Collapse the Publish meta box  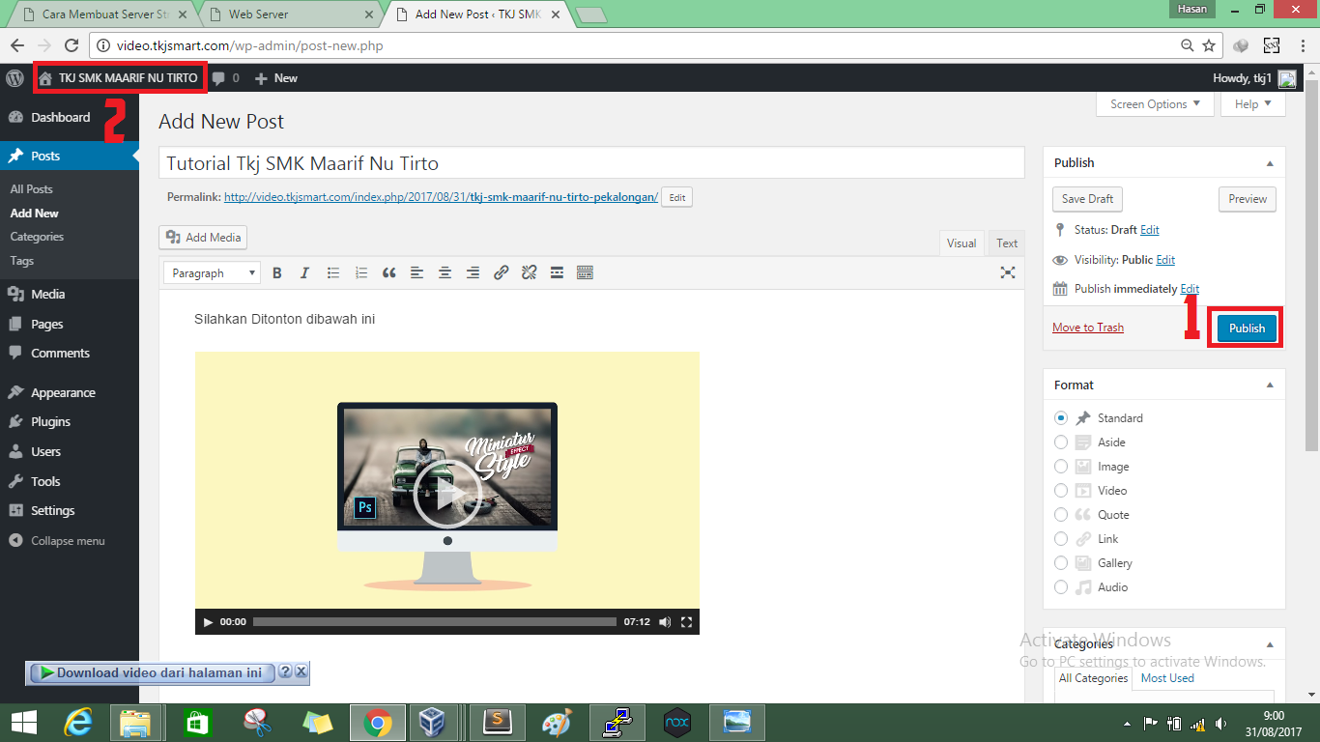1270,162
